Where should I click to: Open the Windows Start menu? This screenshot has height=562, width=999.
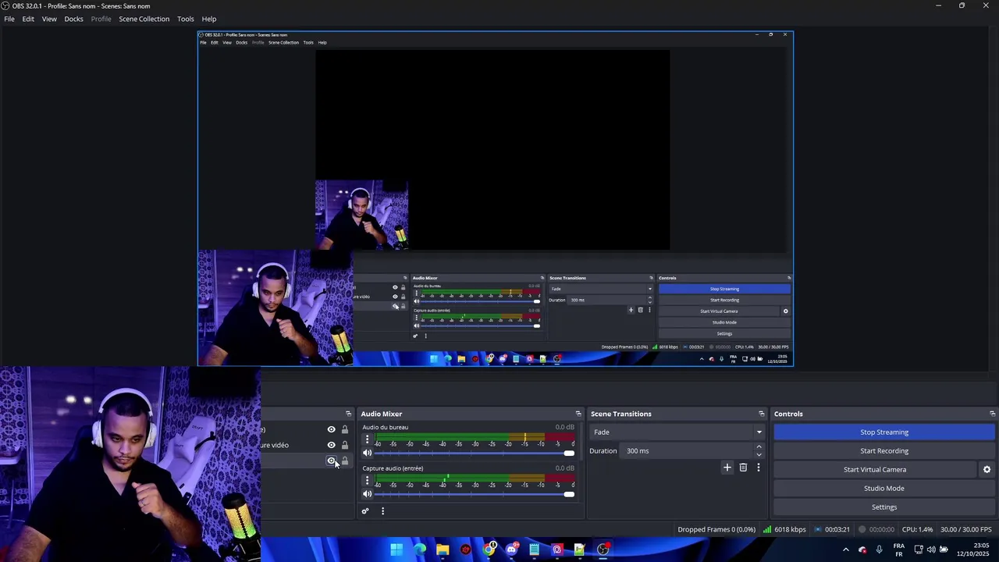point(396,550)
